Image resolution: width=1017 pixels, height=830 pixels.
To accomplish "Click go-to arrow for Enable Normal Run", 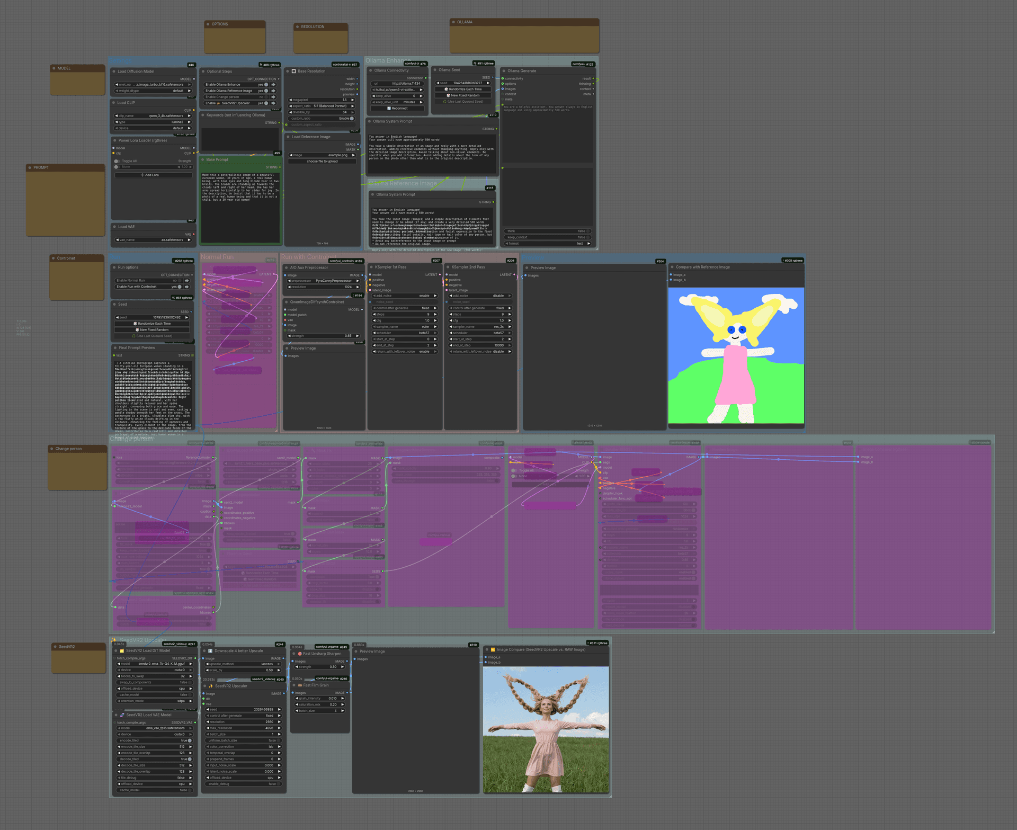I will click(186, 280).
